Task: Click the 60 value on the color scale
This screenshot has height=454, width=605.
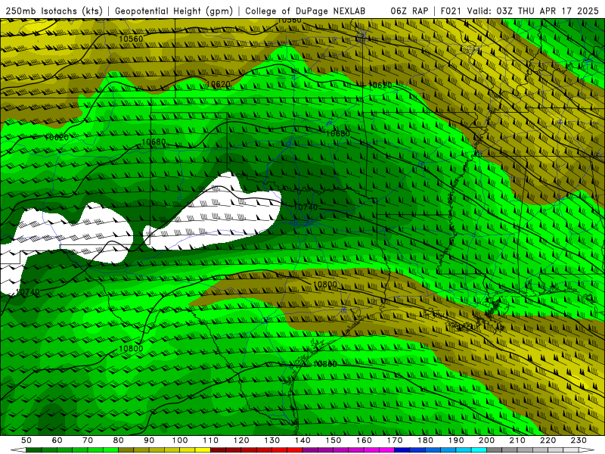Action: 57,440
